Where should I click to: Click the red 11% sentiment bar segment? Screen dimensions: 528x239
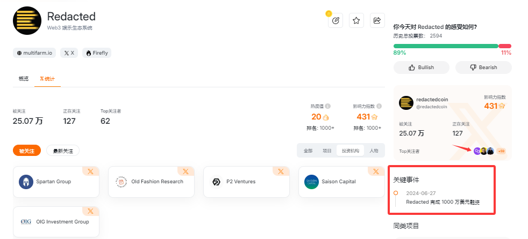(x=505, y=46)
